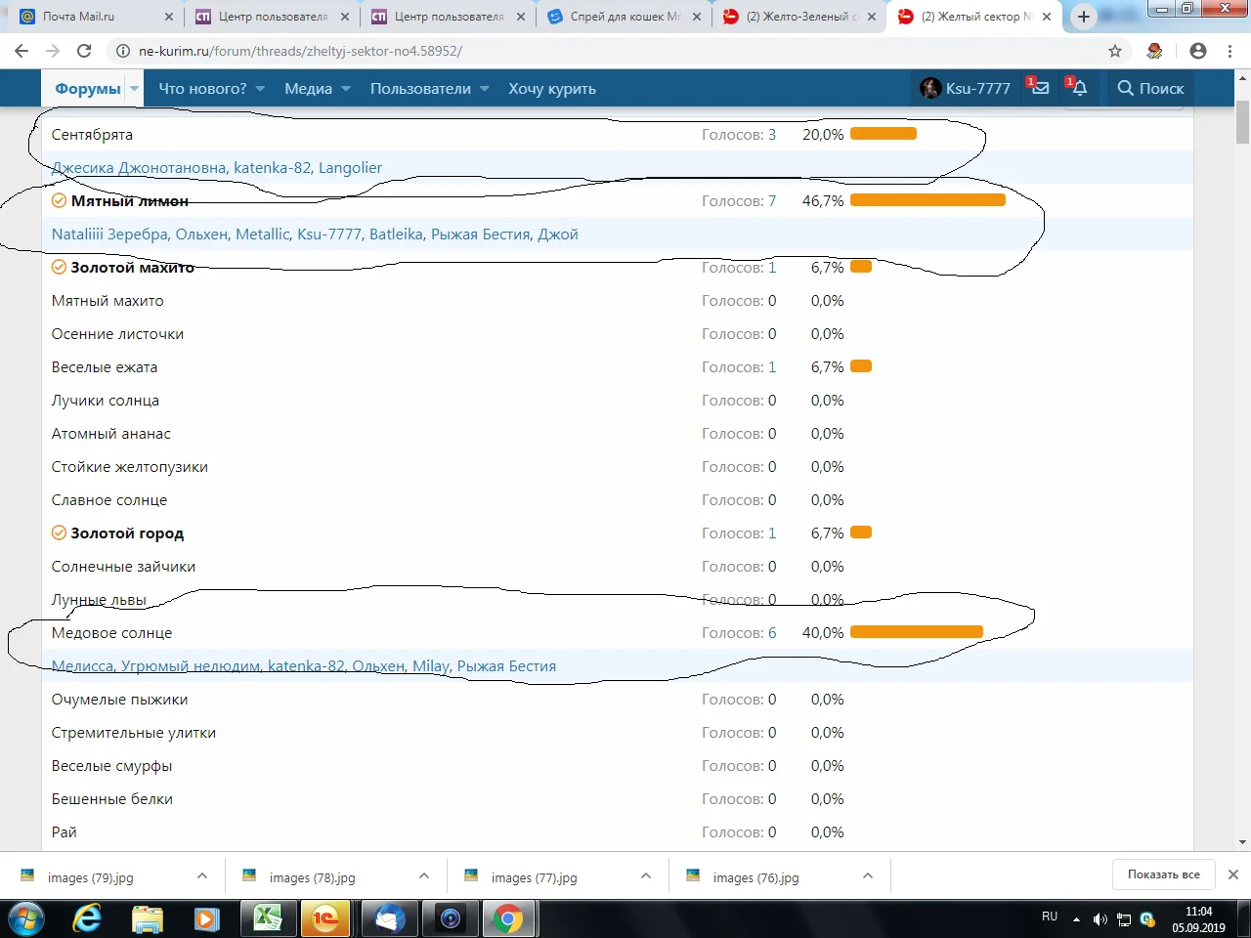
Task: Open the forum inbox envelope icon
Action: coord(1040,88)
